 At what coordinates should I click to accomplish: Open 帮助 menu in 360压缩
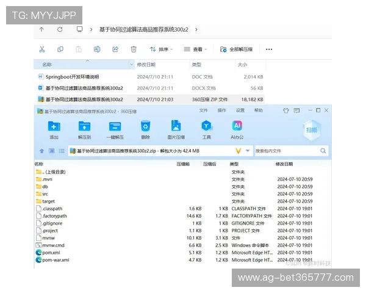click(x=259, y=110)
